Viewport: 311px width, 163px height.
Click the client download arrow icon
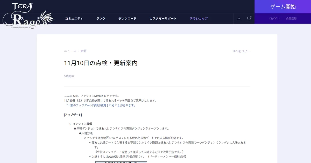pos(239,18)
